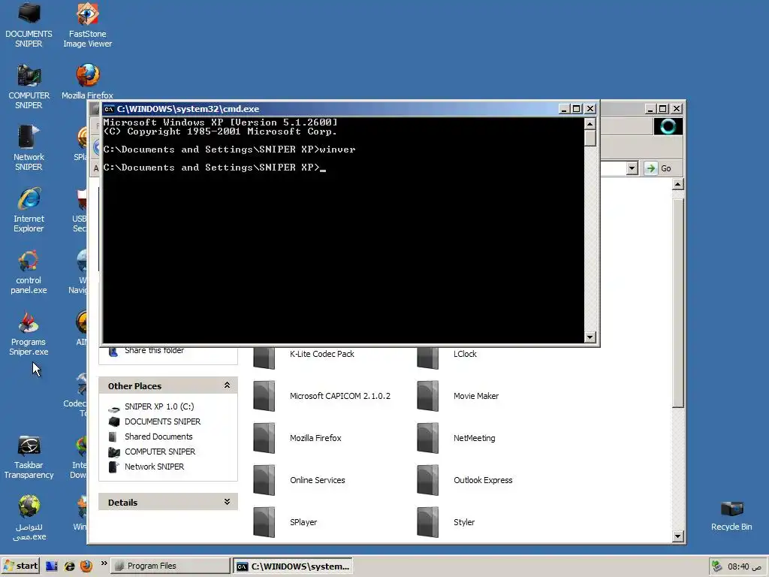
Task: Switch to cmd.exe taskbar button
Action: [292, 566]
